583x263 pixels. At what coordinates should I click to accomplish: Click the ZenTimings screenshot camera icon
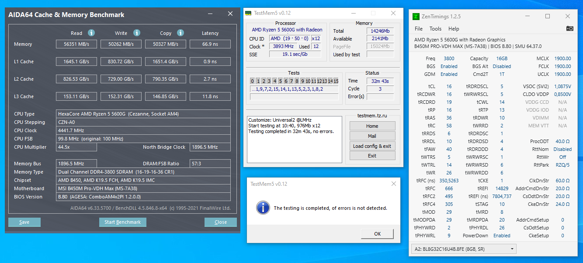click(570, 28)
